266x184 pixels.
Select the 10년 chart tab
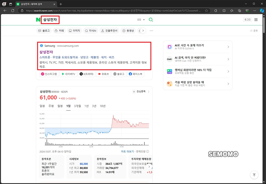tap(102, 106)
